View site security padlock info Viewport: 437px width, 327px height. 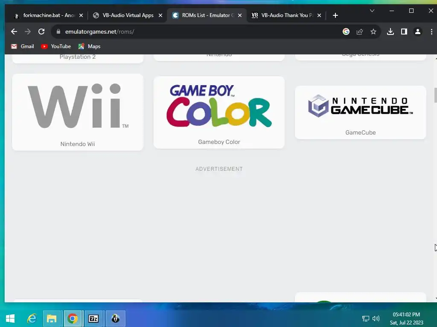[58, 32]
